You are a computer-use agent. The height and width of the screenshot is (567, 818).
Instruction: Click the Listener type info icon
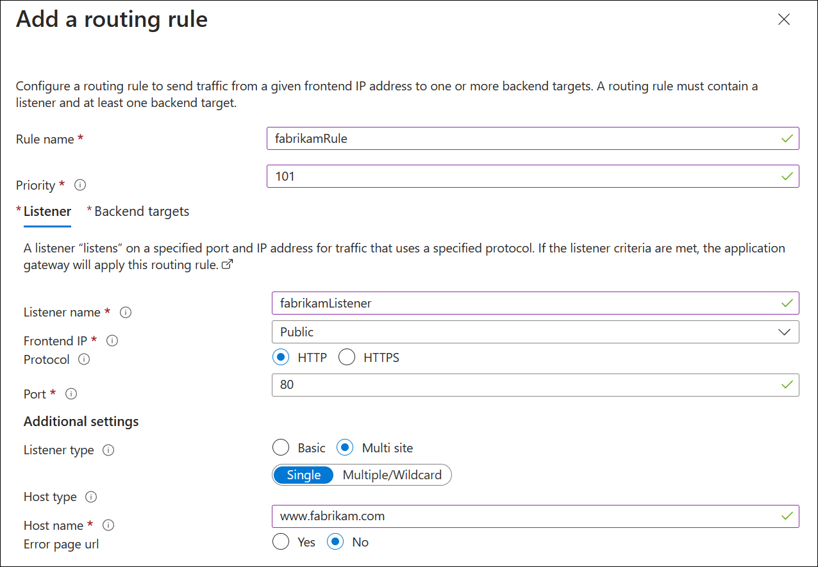click(109, 450)
